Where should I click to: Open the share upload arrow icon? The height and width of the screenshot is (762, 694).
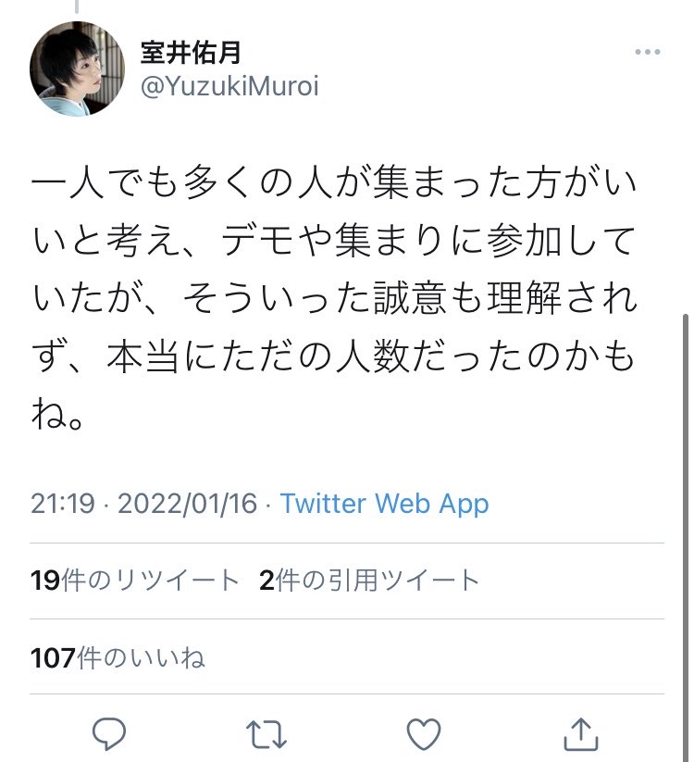point(580,734)
